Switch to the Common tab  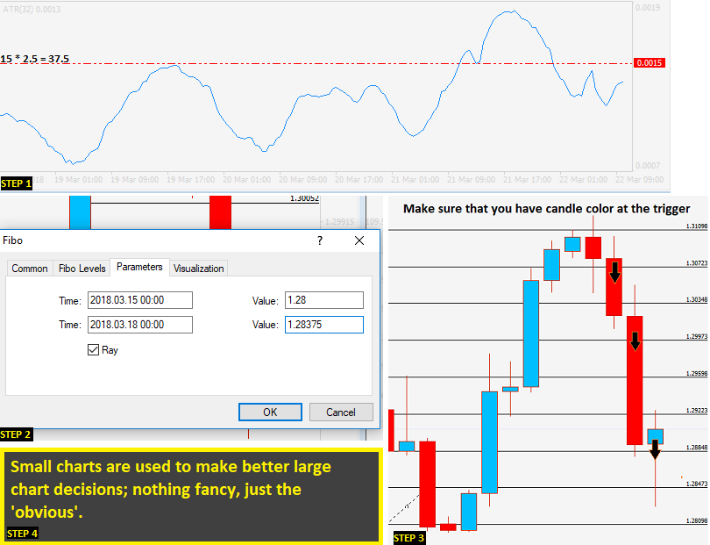[x=30, y=269]
